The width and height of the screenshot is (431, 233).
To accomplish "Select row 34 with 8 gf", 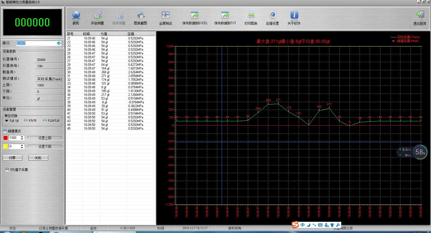I will 110,87.
